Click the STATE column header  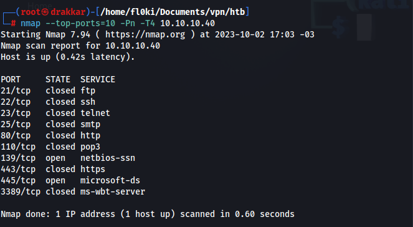pos(58,79)
